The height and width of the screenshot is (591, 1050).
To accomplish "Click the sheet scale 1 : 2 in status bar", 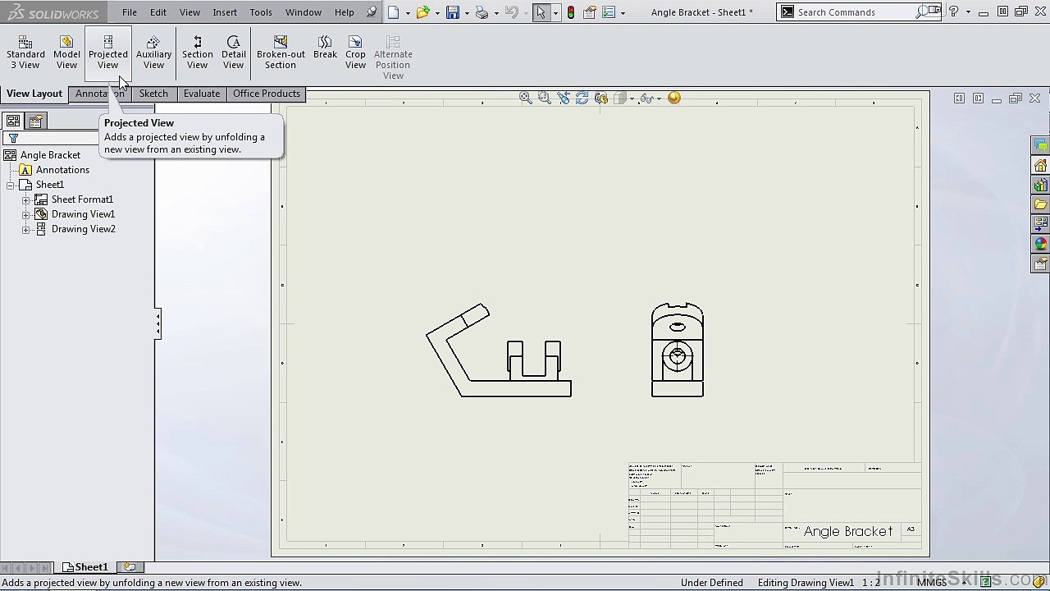I will 871,583.
